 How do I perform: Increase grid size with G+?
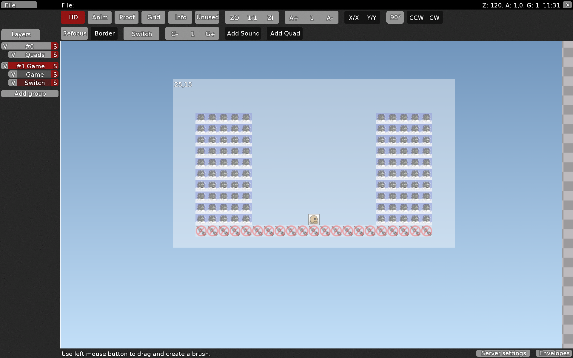(210, 34)
